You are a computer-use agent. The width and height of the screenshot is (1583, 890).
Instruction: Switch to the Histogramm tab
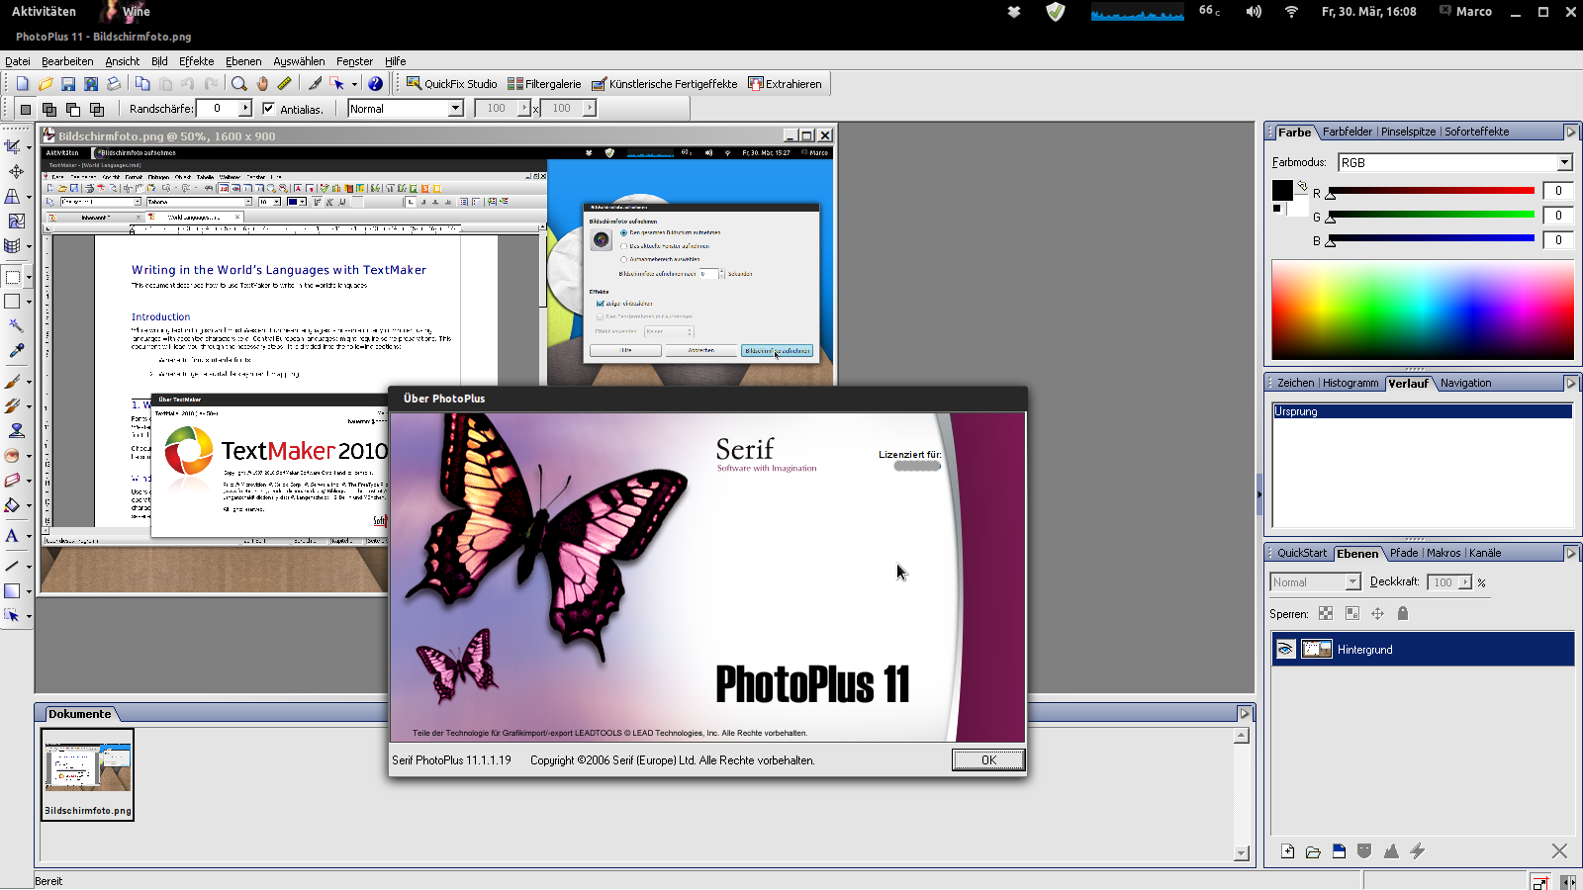1350,383
